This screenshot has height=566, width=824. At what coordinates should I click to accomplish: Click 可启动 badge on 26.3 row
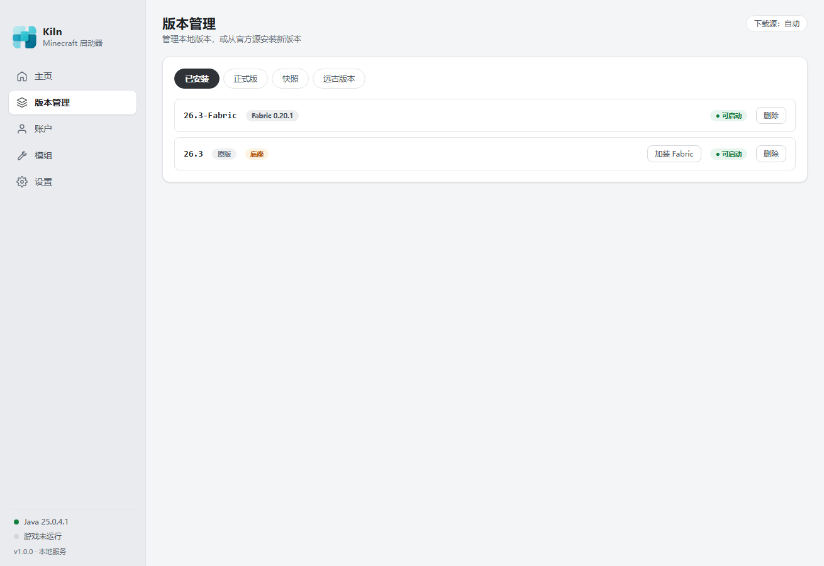pos(729,154)
